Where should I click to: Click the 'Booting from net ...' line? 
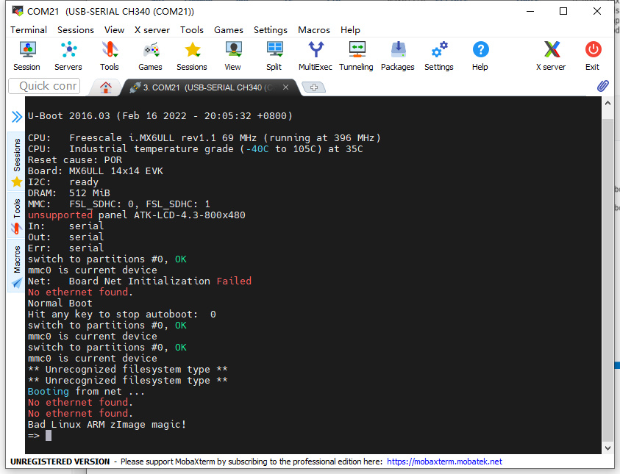pos(86,392)
